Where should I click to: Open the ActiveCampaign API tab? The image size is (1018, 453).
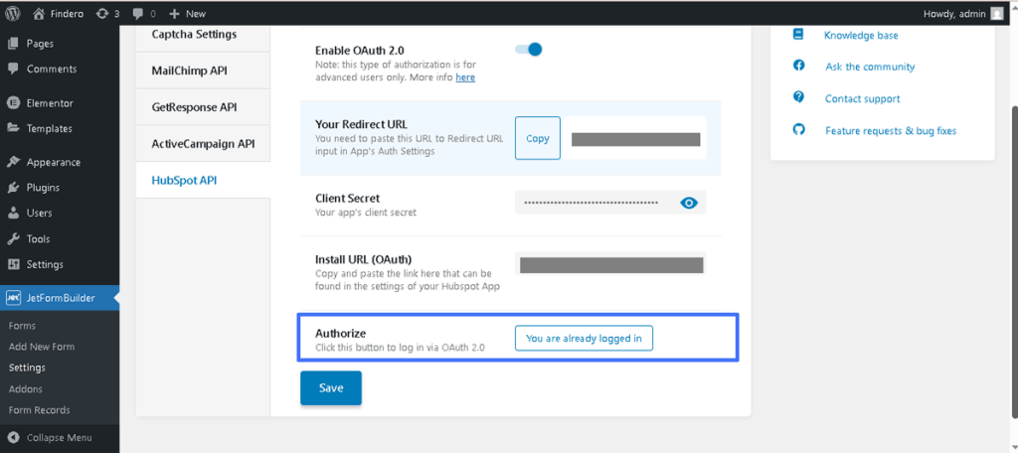coord(203,143)
